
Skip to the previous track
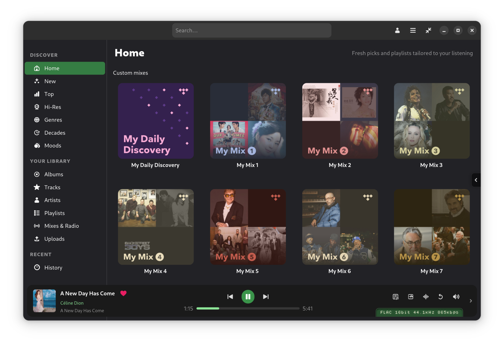(230, 297)
